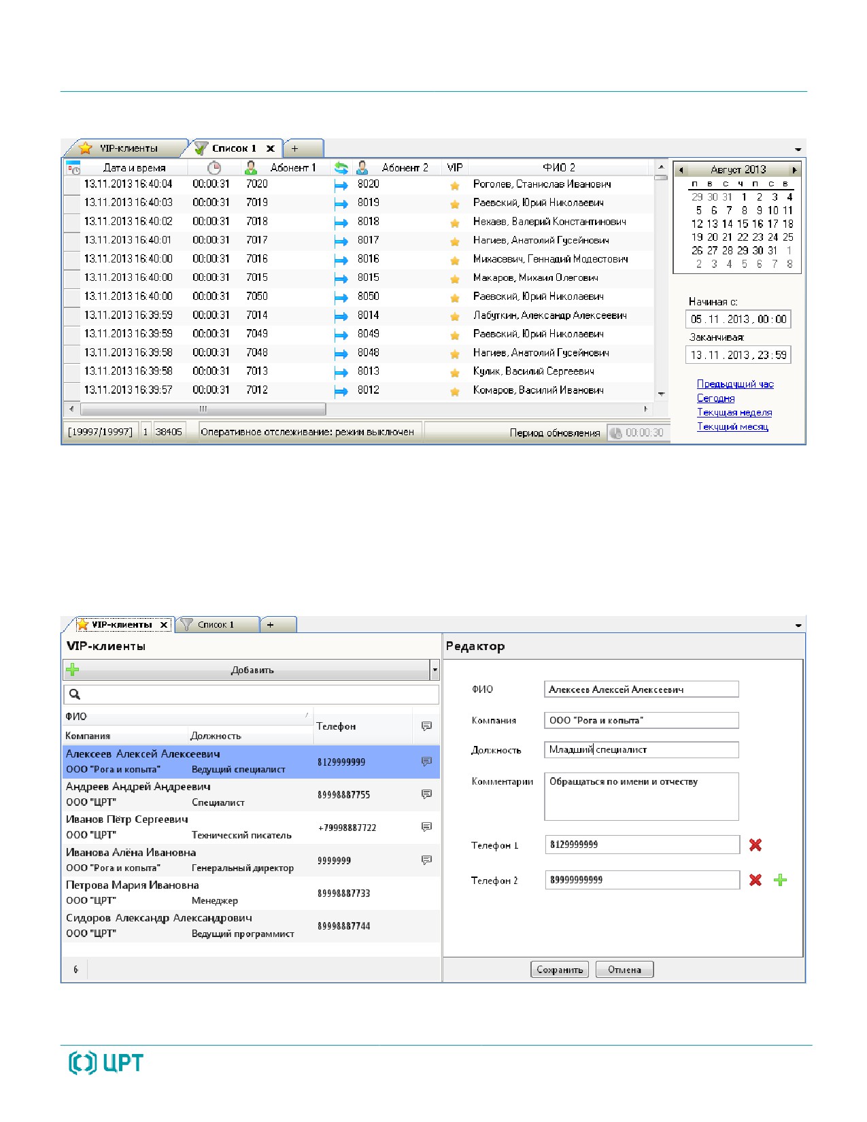Close VIP-клиенты tab in bottom window
Image resolution: width=867 pixels, height=1122 pixels.
click(x=164, y=625)
